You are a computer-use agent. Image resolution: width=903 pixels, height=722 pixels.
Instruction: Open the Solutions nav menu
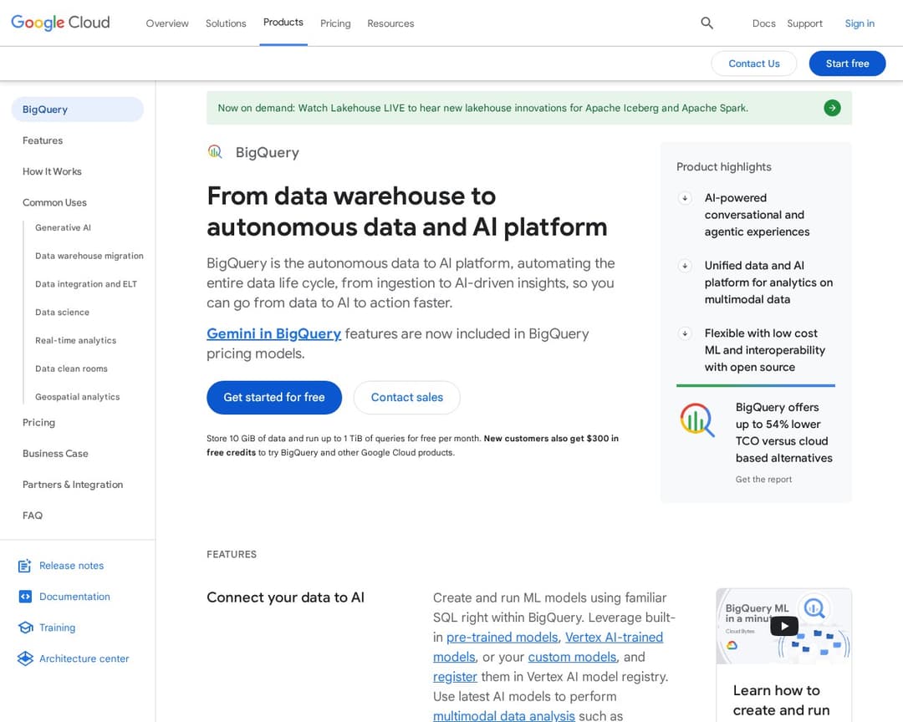[x=226, y=23]
